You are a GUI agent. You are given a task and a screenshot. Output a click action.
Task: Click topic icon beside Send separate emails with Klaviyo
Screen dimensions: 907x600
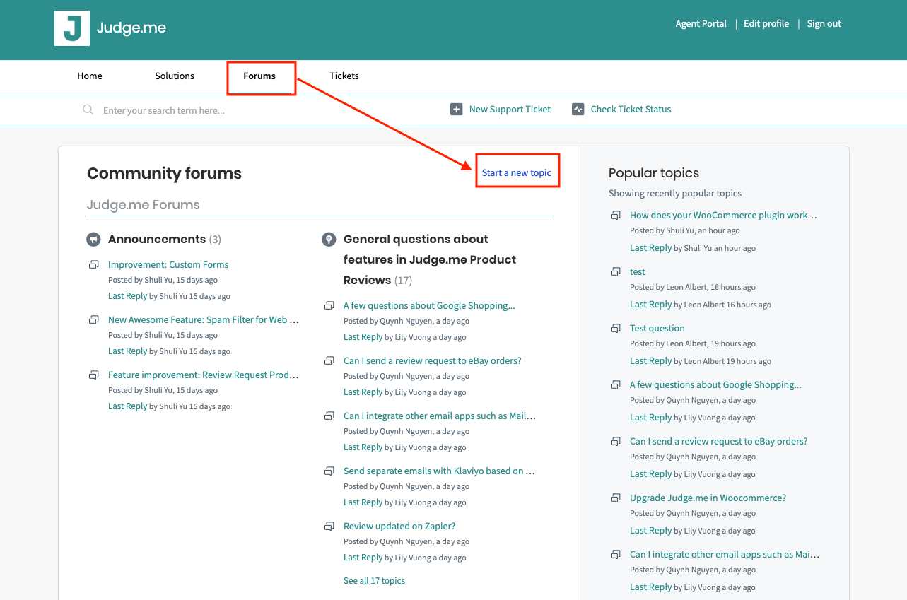pyautogui.click(x=329, y=471)
